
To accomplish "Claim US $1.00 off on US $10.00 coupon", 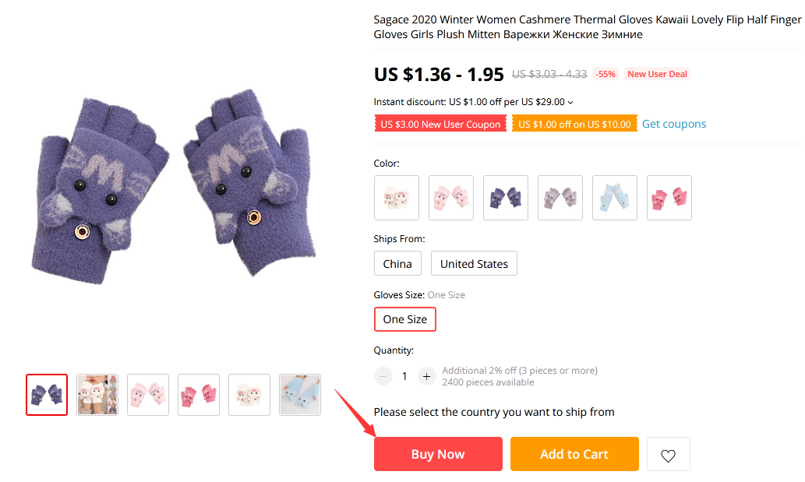I will click(x=574, y=124).
